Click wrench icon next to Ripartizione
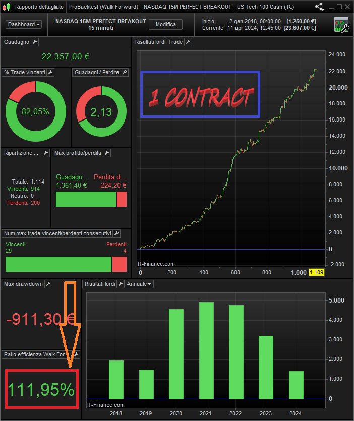 [x=46, y=153]
